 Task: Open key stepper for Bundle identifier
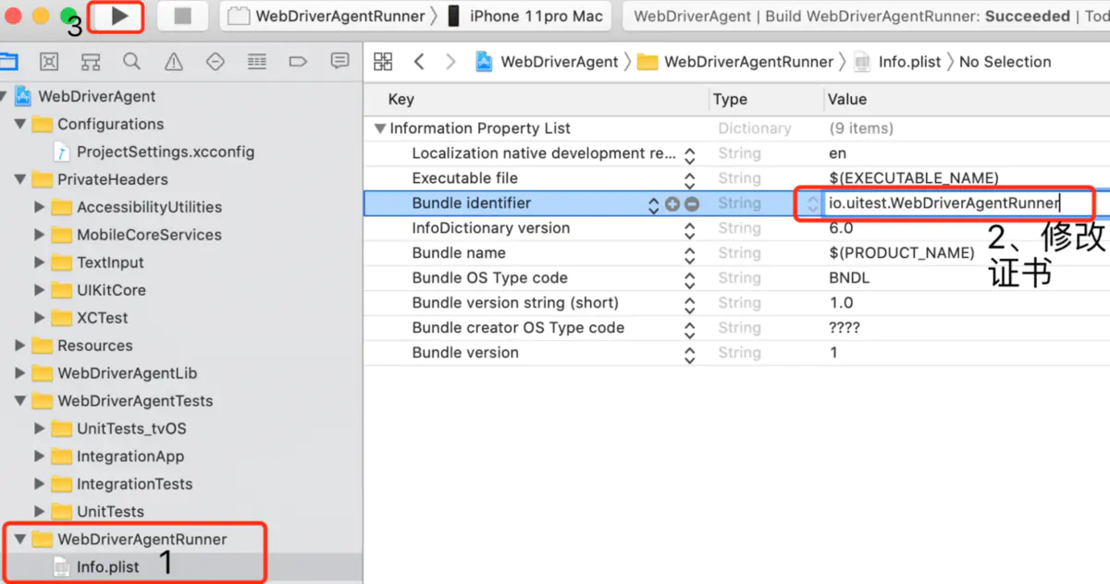point(654,204)
